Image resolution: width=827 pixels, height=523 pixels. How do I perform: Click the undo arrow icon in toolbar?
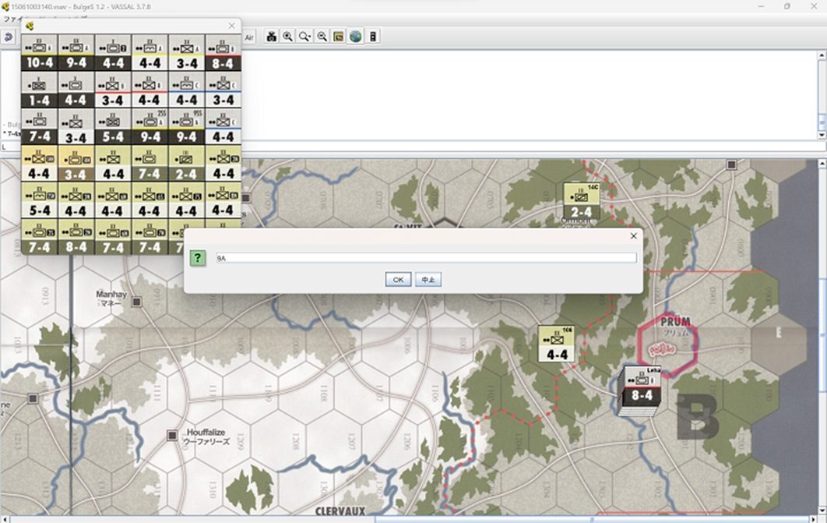[9, 37]
